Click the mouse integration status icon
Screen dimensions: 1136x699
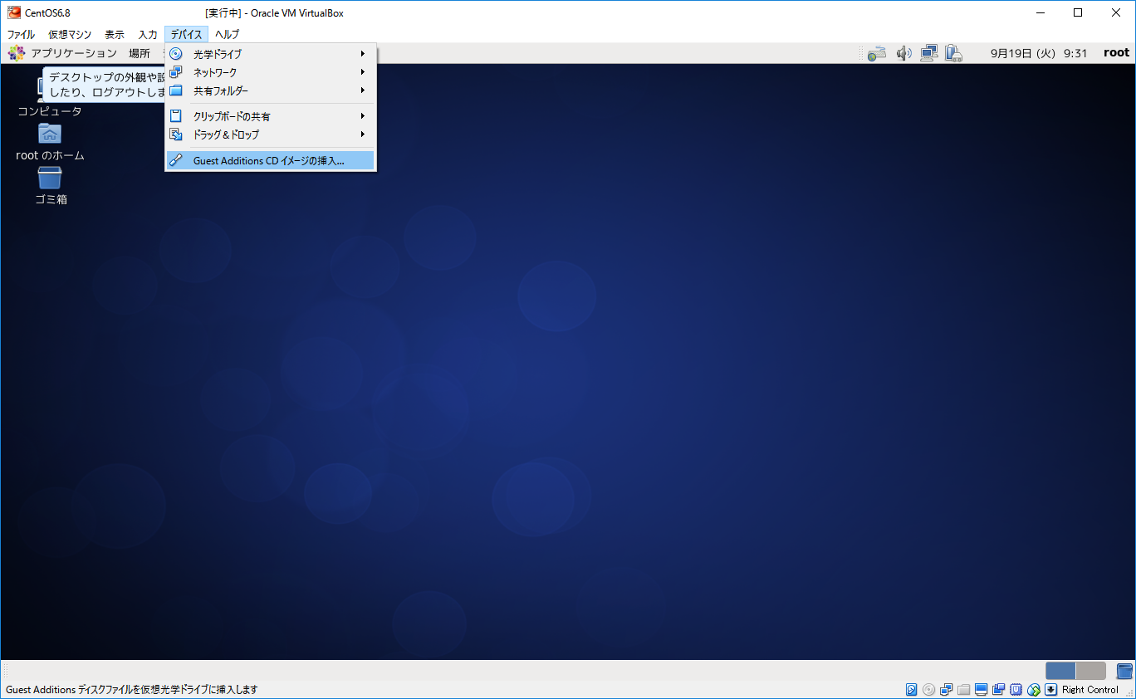[x=1034, y=690]
